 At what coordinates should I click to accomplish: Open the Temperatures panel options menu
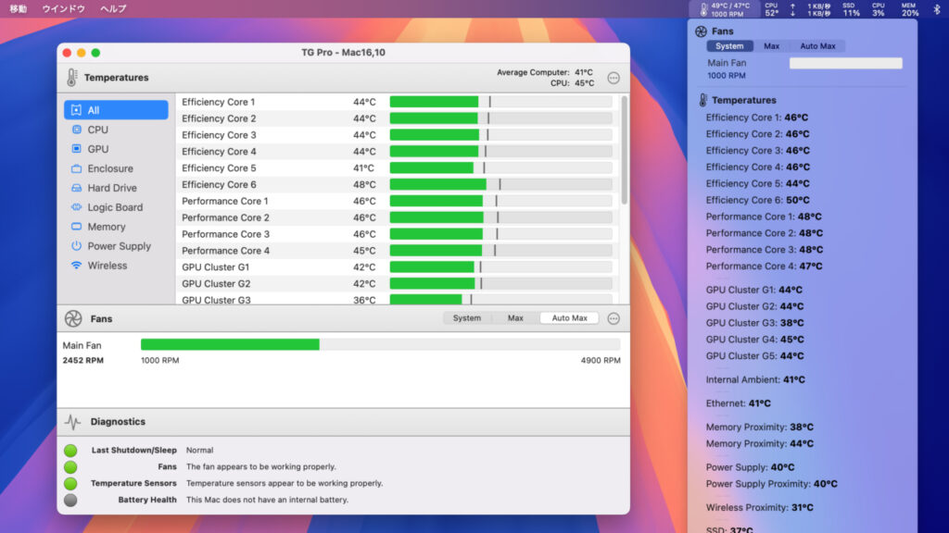(614, 78)
